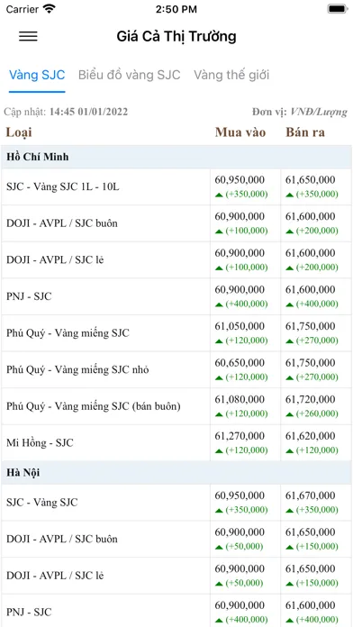Open the Mi Hồng - SJC row
This screenshot has width=353, height=627.
pos(176,442)
